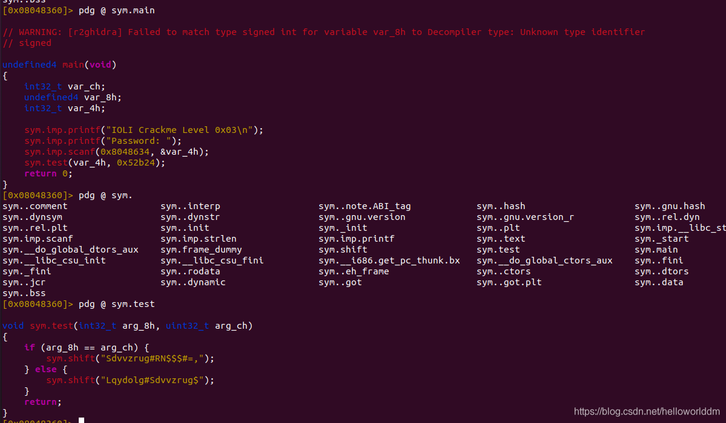Click the sym..note.ABI_tag symbol entry
Viewport: 726px width, 423px height.
(365, 206)
